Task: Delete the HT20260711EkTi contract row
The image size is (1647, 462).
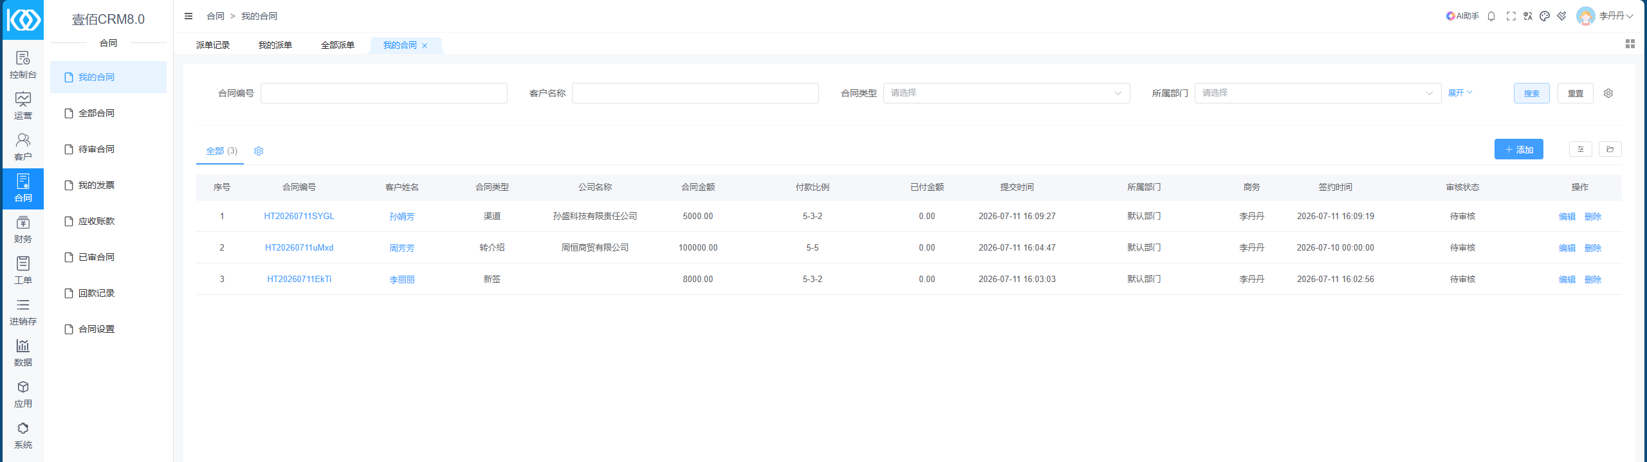Action: click(1593, 280)
